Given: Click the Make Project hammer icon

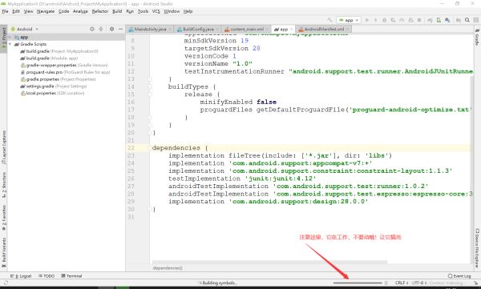Looking at the screenshot, I should (329, 20).
